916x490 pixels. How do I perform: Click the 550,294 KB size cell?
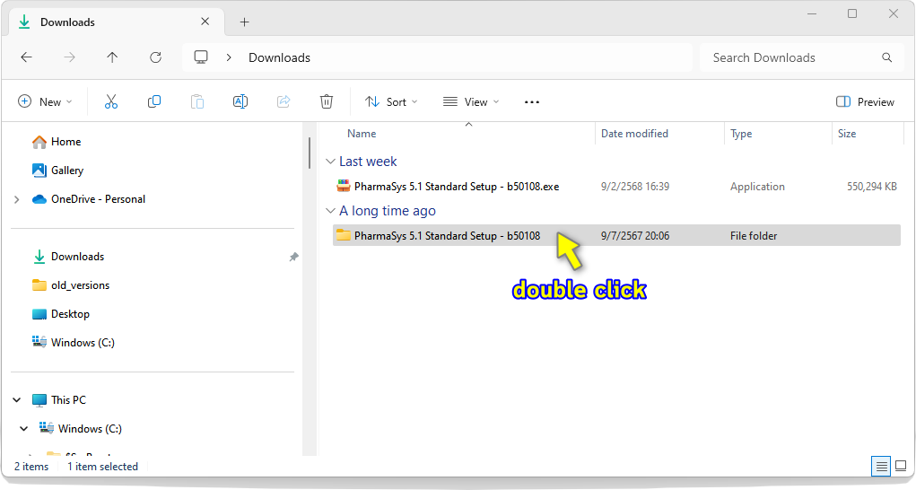872,187
